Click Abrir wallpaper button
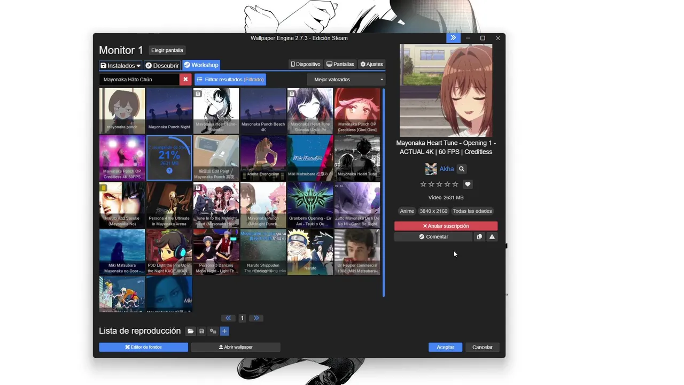The image size is (684, 385). [236, 347]
